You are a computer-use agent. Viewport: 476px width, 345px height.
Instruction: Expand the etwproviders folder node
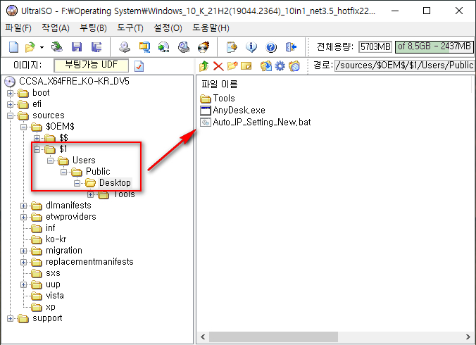point(24,217)
